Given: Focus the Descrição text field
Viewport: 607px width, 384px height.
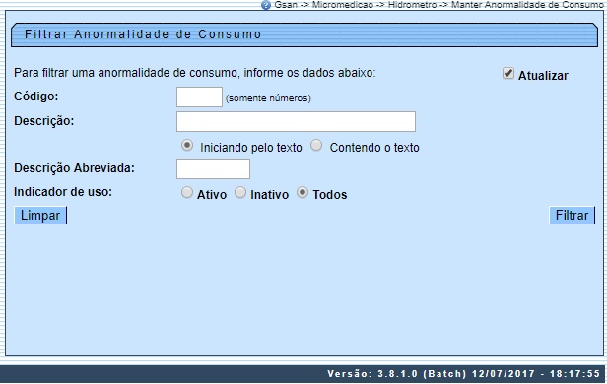Looking at the screenshot, I should (x=297, y=122).
